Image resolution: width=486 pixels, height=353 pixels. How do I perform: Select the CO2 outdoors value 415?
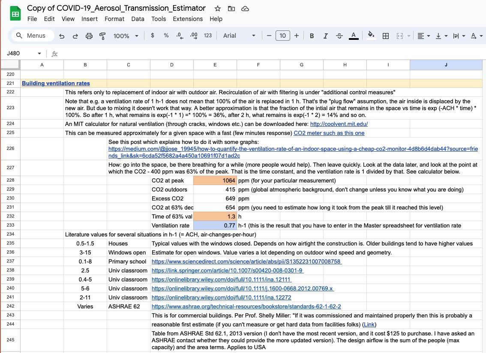coord(215,190)
